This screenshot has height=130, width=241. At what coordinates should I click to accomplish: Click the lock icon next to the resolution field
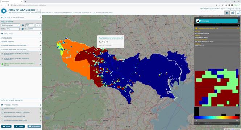click(23, 25)
